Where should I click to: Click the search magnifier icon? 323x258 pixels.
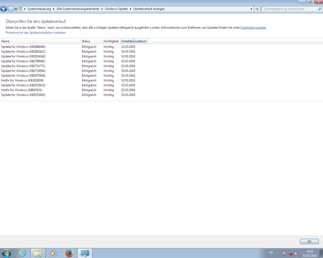[320, 9]
